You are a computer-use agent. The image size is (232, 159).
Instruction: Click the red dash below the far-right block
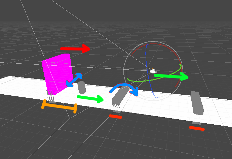(197, 128)
